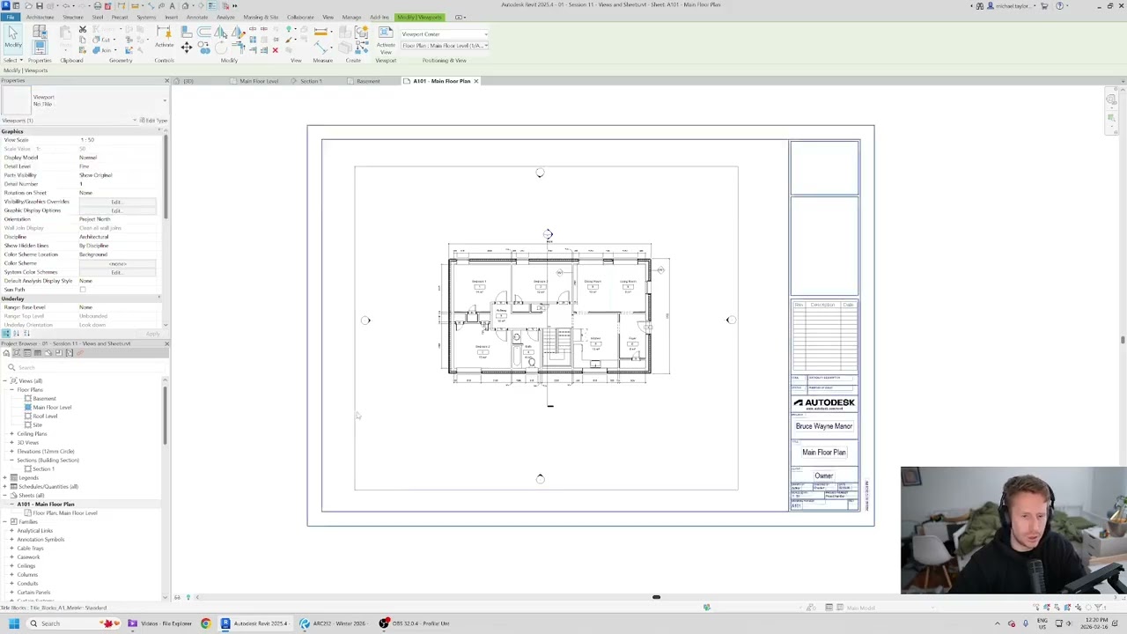Viewport: 1127px width, 634px height.
Task: Click the Copy tool icon in Modify panel
Action: coord(204,48)
